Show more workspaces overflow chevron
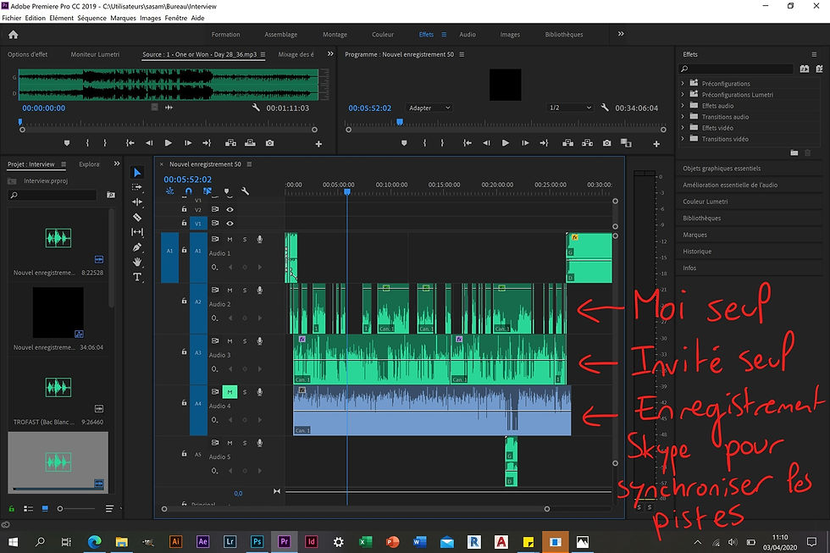The image size is (830, 553). point(621,34)
